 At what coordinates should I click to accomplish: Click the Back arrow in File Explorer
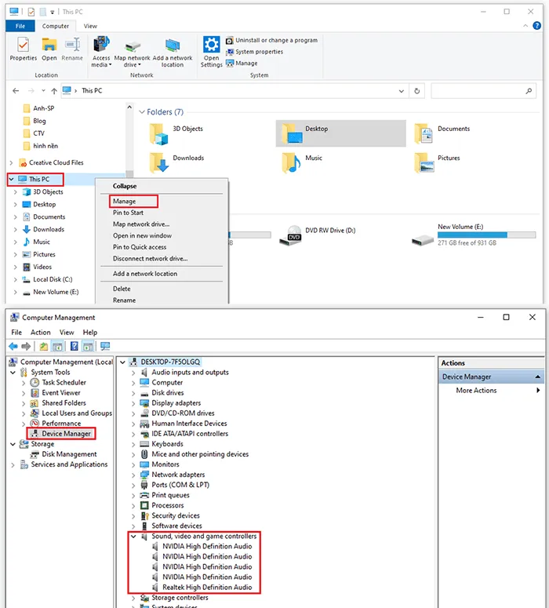pyautogui.click(x=16, y=91)
